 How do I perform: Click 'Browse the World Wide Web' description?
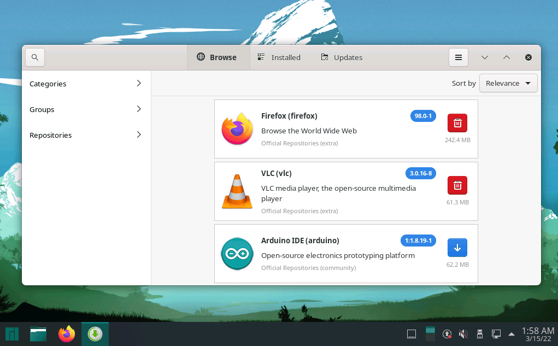pyautogui.click(x=309, y=131)
